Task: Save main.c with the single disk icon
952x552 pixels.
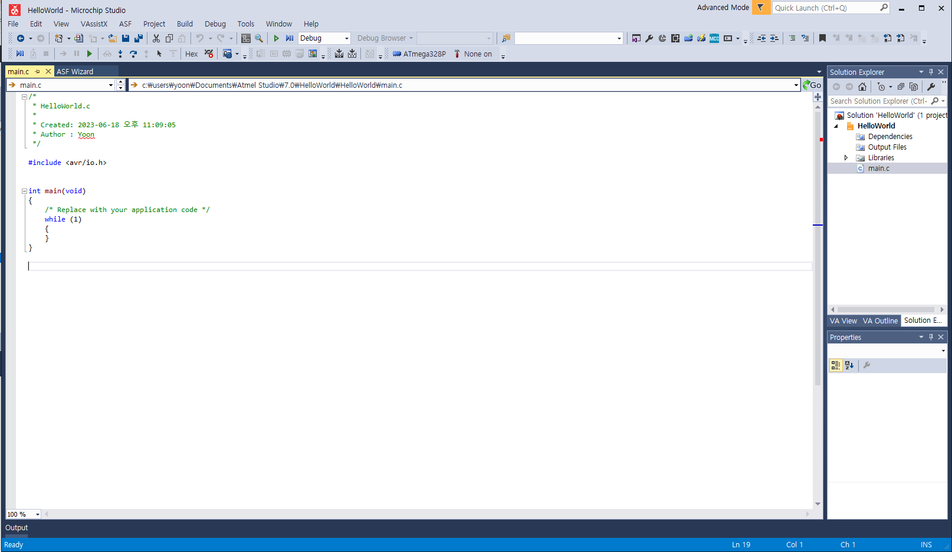Action: pyautogui.click(x=126, y=38)
